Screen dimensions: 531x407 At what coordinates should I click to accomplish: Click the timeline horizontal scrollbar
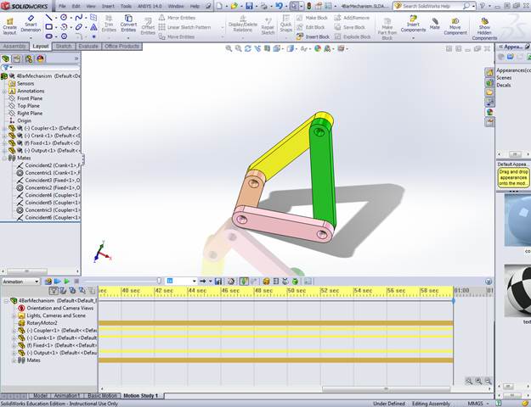[386, 388]
